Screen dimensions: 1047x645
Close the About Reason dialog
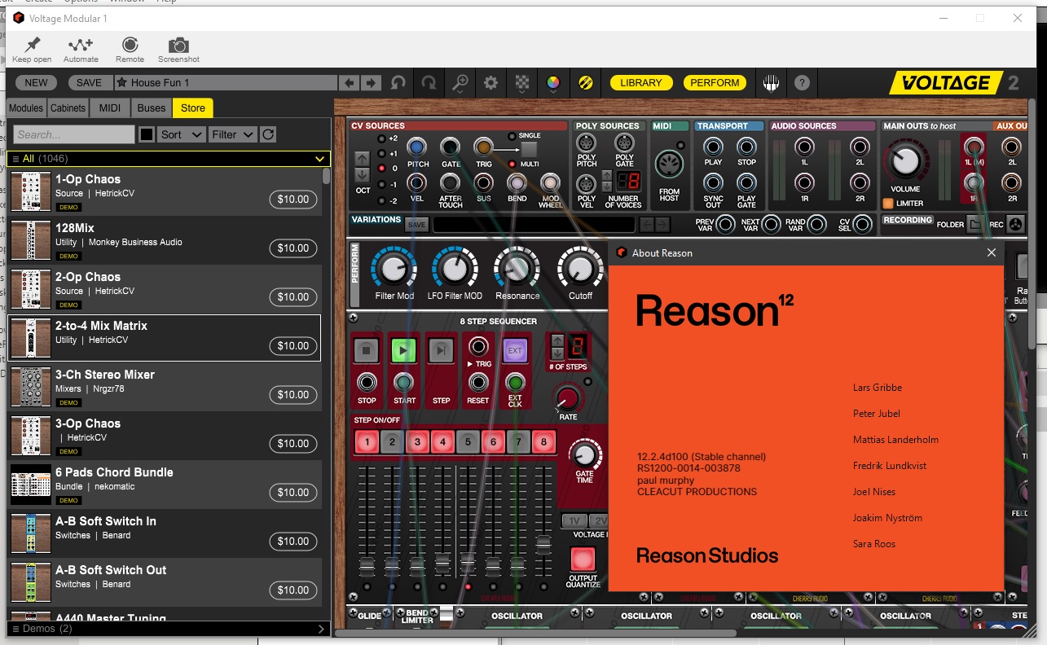[992, 252]
